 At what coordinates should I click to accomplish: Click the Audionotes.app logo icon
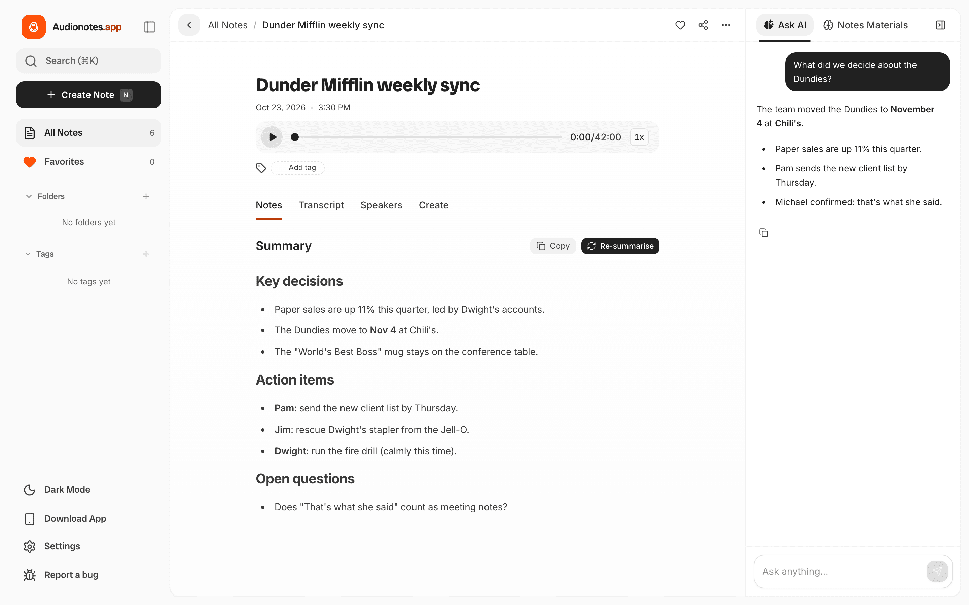34,27
